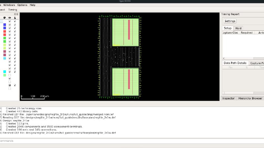The width and height of the screenshot is (264, 148).
Task: Open the bright cyan color swatch
Action: 5,72
